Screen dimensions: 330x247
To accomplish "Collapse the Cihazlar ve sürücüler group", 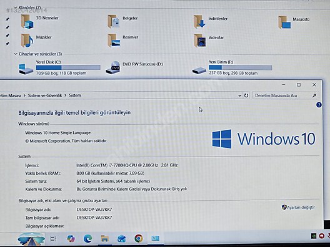I will tap(16, 54).
